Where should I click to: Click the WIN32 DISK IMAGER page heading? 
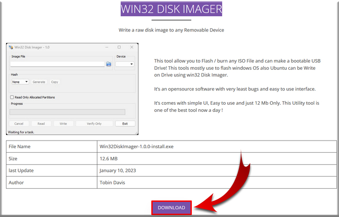pos(171,9)
